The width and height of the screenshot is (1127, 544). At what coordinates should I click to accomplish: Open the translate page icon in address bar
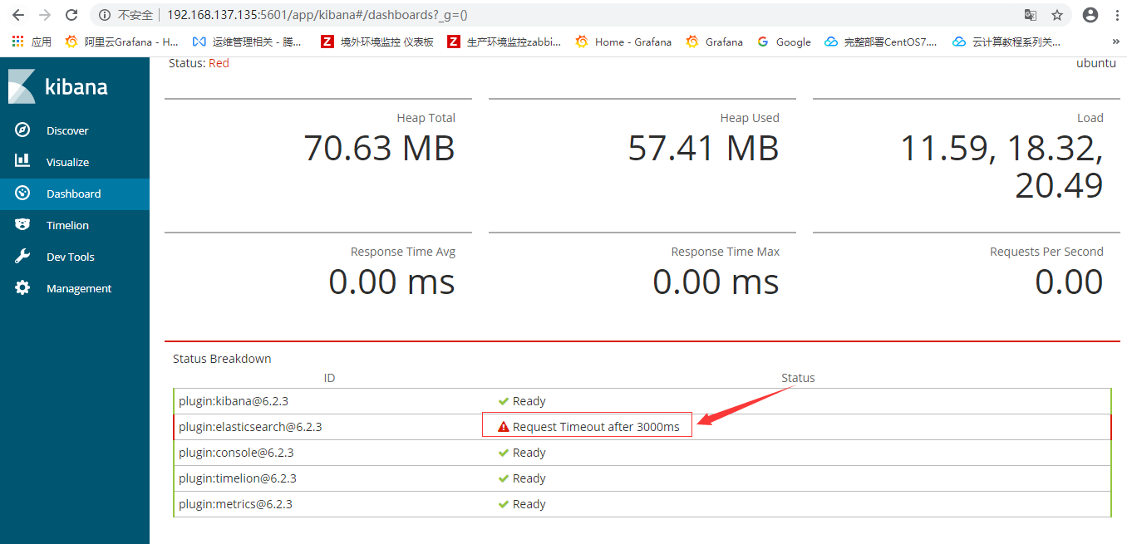[1031, 13]
